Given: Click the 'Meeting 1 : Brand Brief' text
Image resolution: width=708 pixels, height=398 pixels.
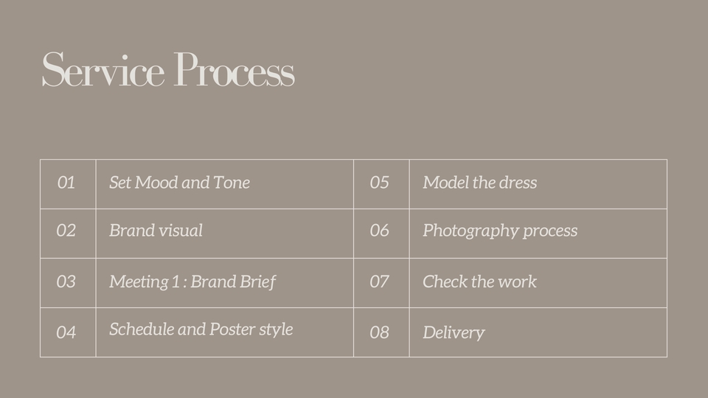Looking at the screenshot, I should 192,282.
